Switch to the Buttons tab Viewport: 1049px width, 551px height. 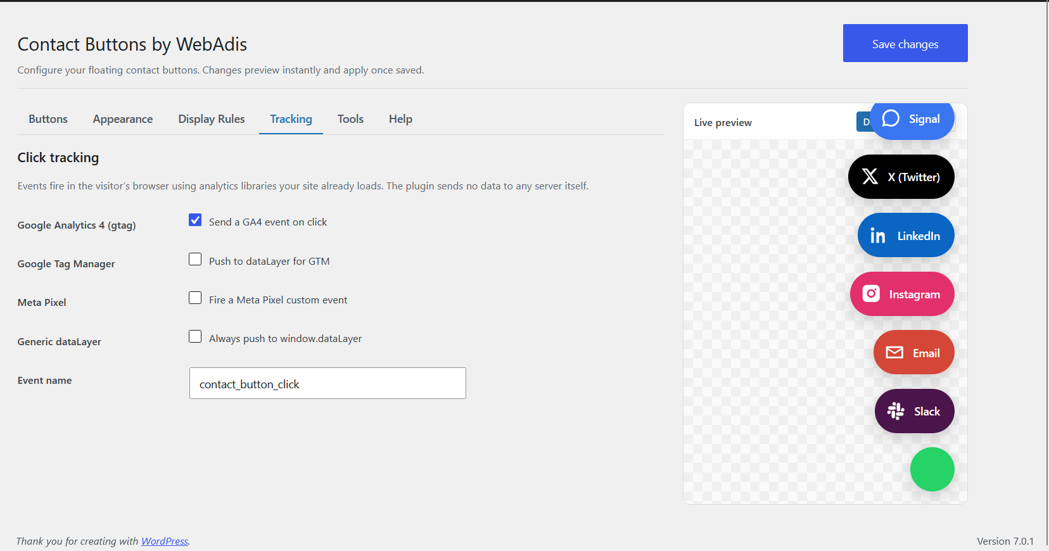(48, 119)
